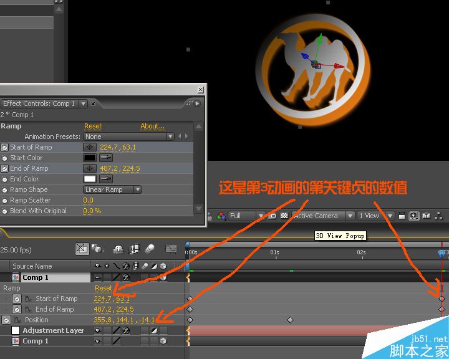This screenshot has width=449, height=359.
Task: Click Adjustment Layer switch column header icon
Action: pos(154,266)
